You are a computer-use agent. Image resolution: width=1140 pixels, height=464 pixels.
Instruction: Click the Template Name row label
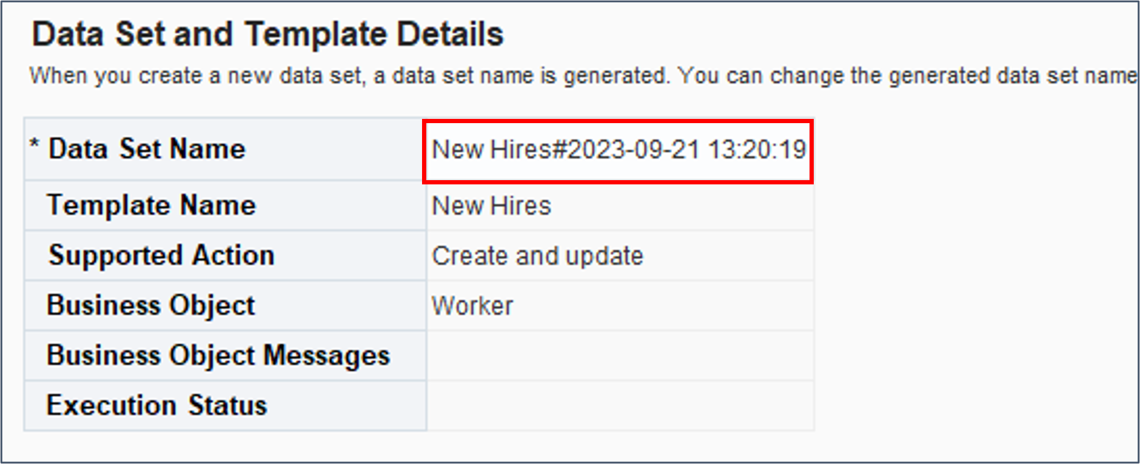[152, 206]
